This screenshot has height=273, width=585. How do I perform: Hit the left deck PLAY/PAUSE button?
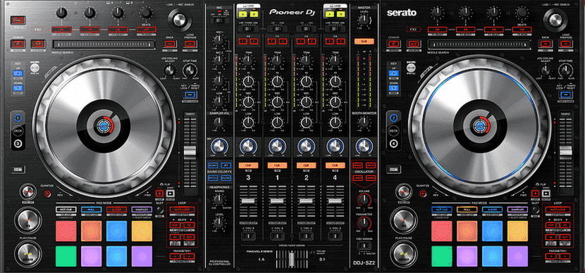[28, 254]
